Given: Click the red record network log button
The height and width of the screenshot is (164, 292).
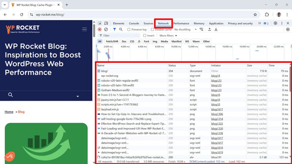Looking at the screenshot, I should 100,30.
